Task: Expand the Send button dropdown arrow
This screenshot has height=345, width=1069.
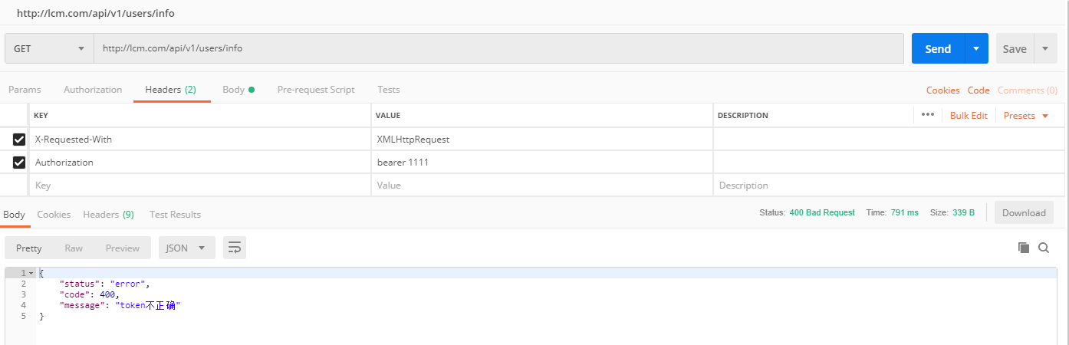Action: click(x=975, y=48)
